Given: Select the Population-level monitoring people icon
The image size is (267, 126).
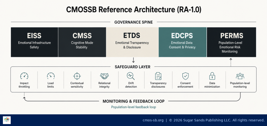Looking at the screenshot, I should click(240, 76).
